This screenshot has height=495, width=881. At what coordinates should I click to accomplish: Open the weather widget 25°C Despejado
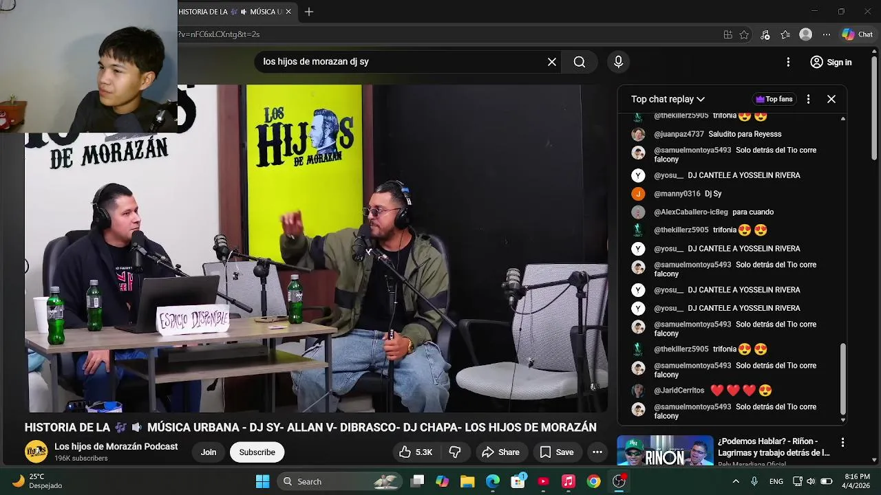click(38, 481)
